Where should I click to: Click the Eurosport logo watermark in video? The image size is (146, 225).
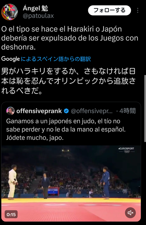point(127,150)
